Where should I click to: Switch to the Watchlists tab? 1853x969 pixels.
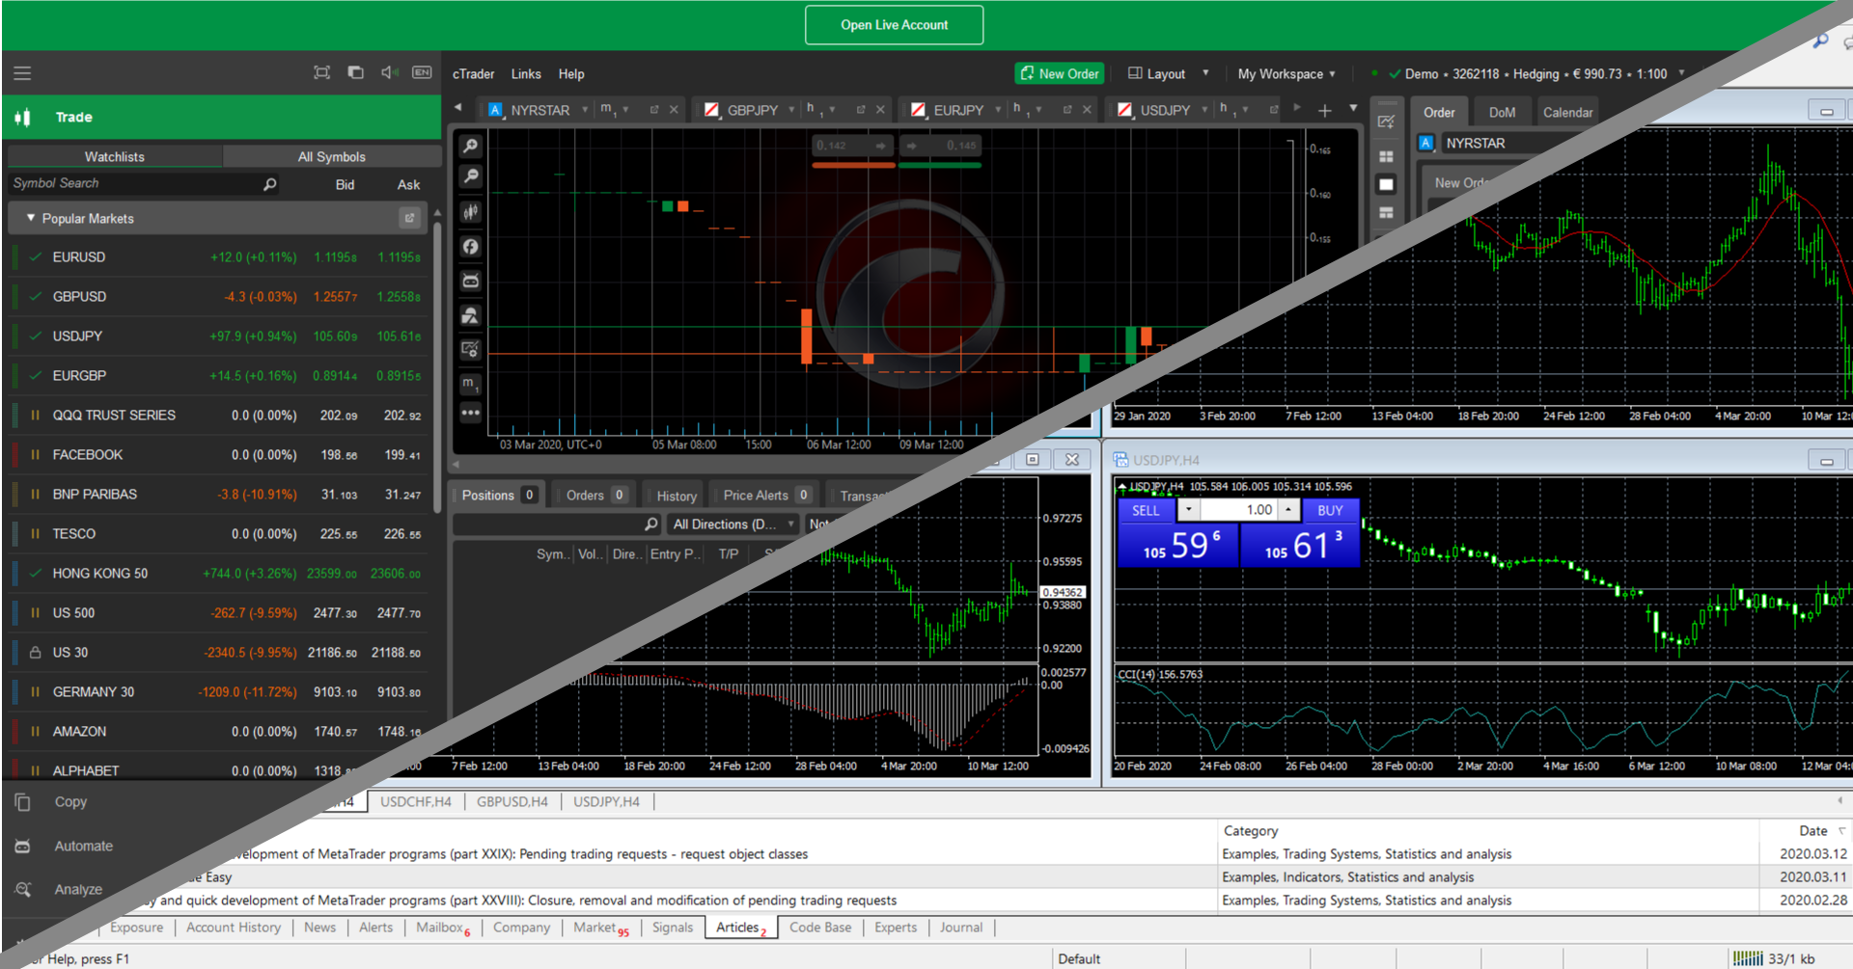click(x=114, y=156)
